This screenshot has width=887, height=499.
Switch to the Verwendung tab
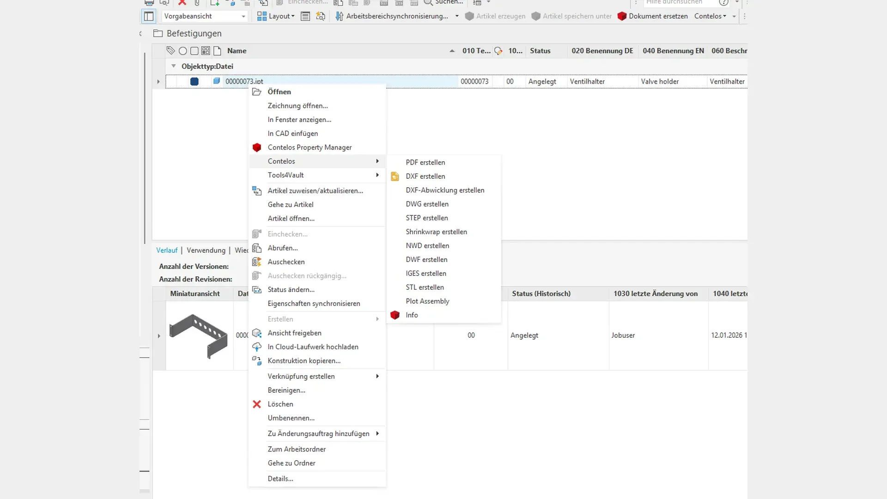(206, 250)
